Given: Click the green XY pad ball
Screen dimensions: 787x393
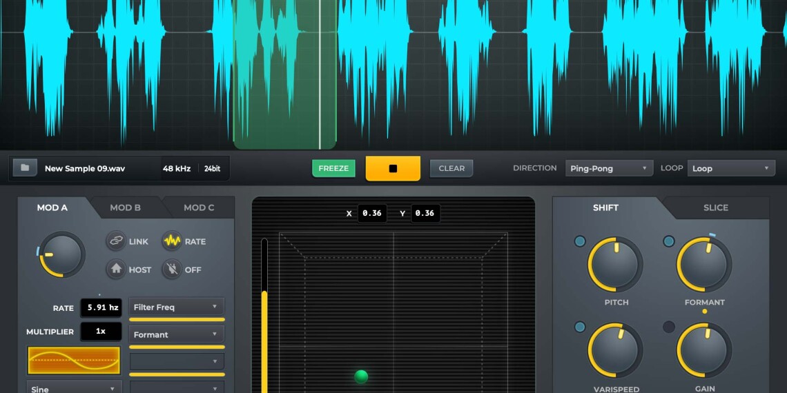Looking at the screenshot, I should [x=361, y=376].
